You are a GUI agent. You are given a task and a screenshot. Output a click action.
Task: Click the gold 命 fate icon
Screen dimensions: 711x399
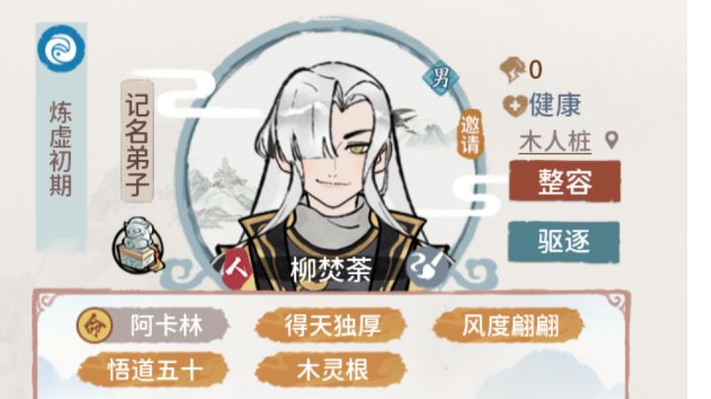[95, 325]
